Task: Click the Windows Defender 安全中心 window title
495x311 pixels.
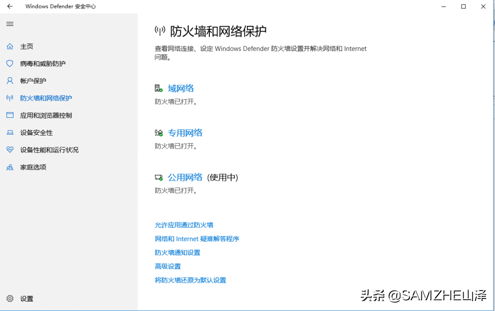Action: coord(61,6)
